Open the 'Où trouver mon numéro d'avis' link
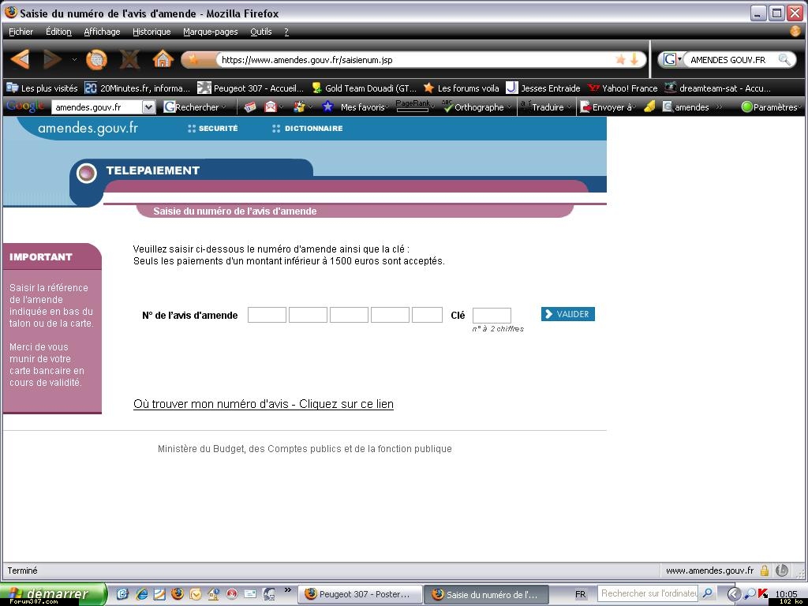The image size is (808, 606). [263, 404]
